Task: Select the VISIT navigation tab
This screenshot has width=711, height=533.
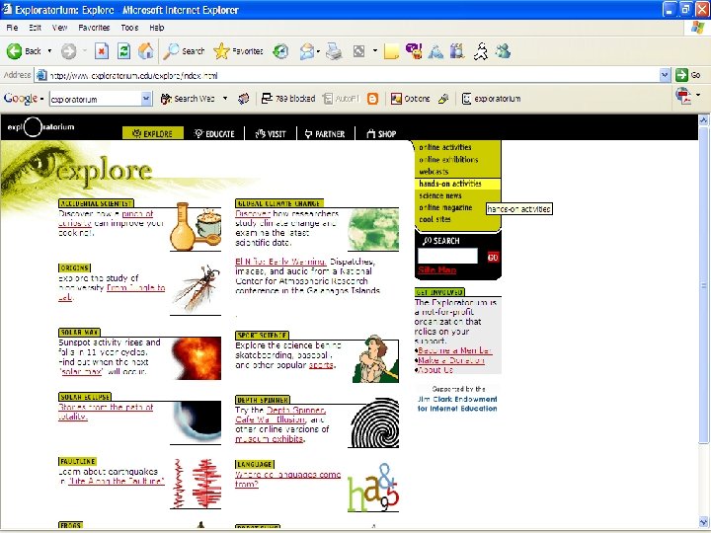Action: (x=271, y=133)
